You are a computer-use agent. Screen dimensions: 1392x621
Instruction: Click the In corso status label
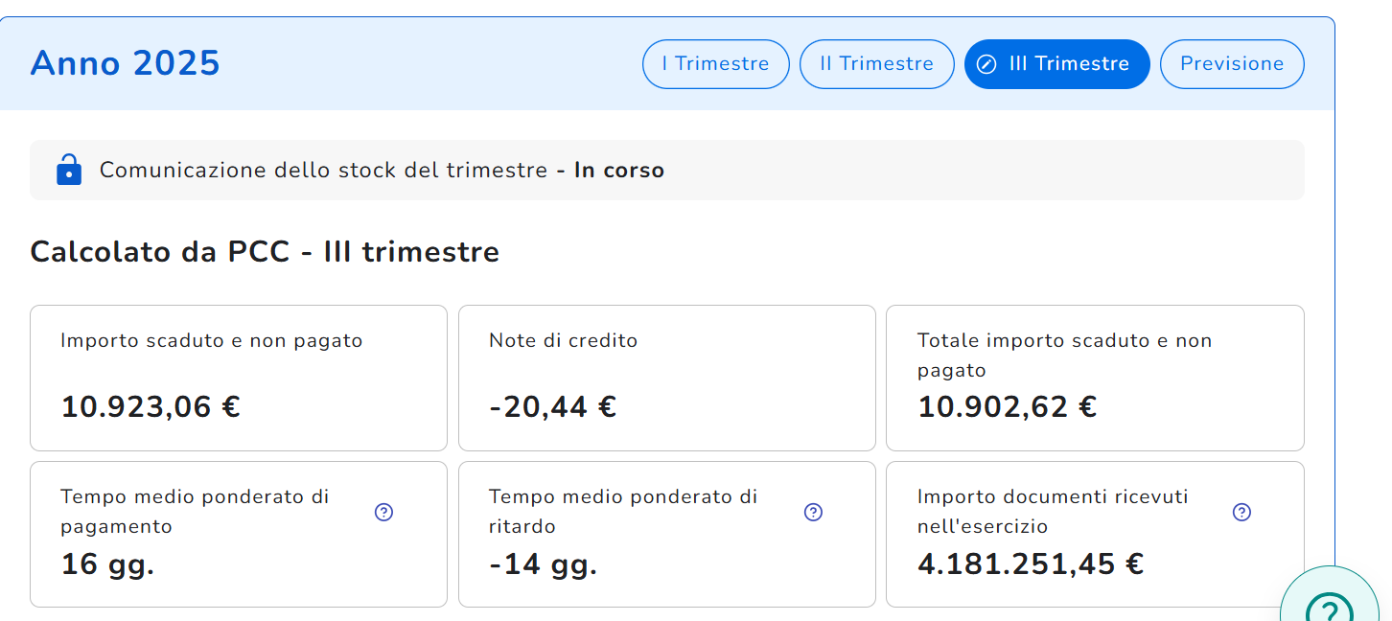(x=618, y=171)
